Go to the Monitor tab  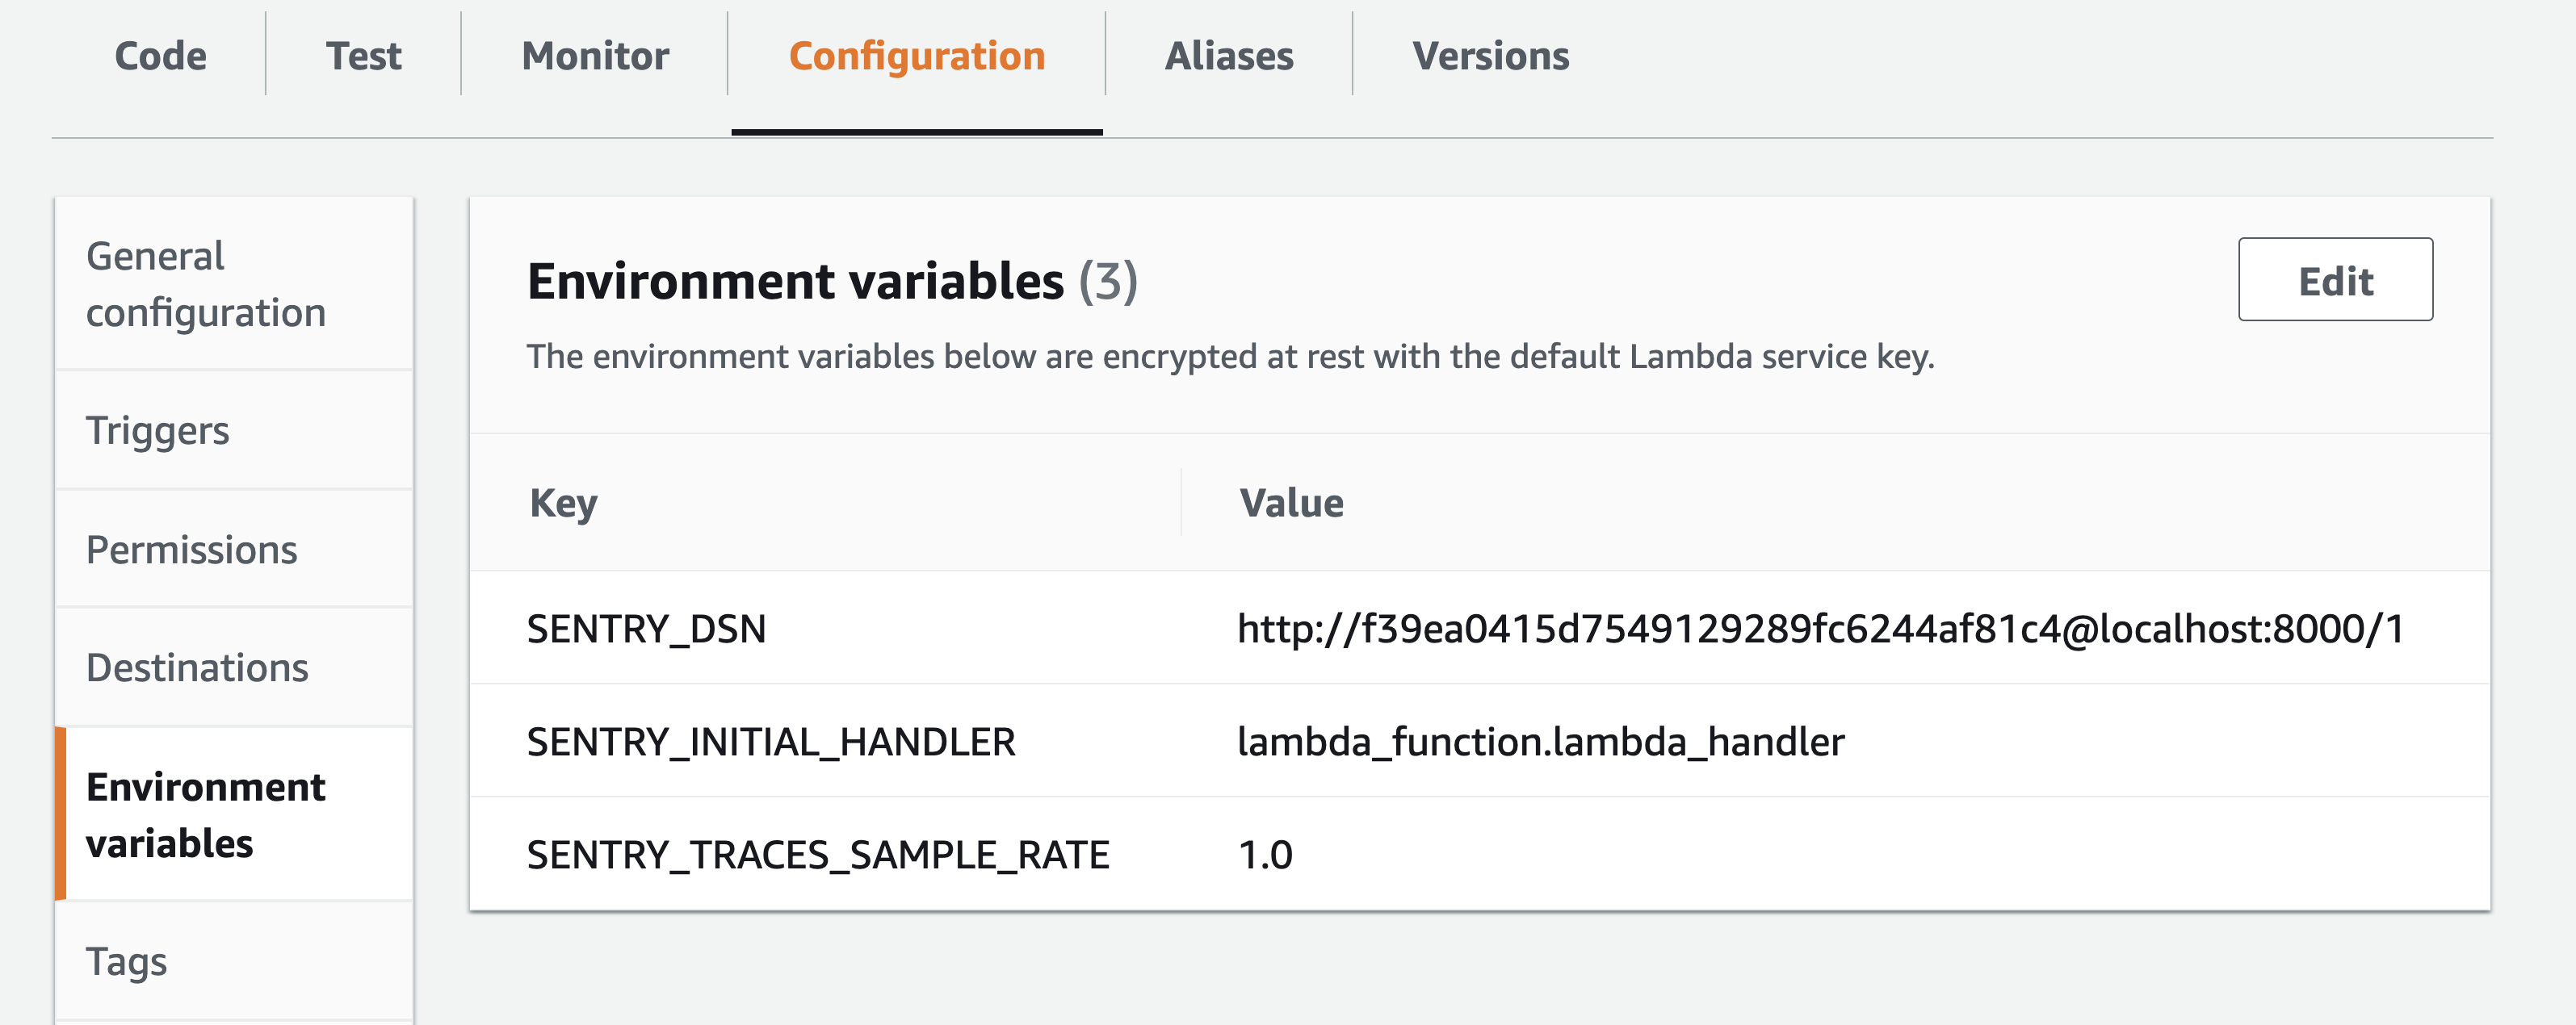click(595, 56)
